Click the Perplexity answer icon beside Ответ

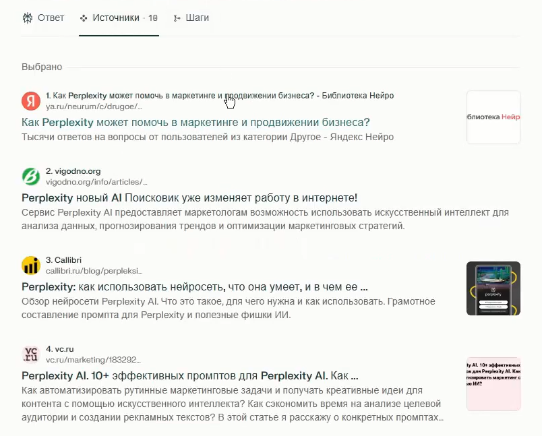28,18
